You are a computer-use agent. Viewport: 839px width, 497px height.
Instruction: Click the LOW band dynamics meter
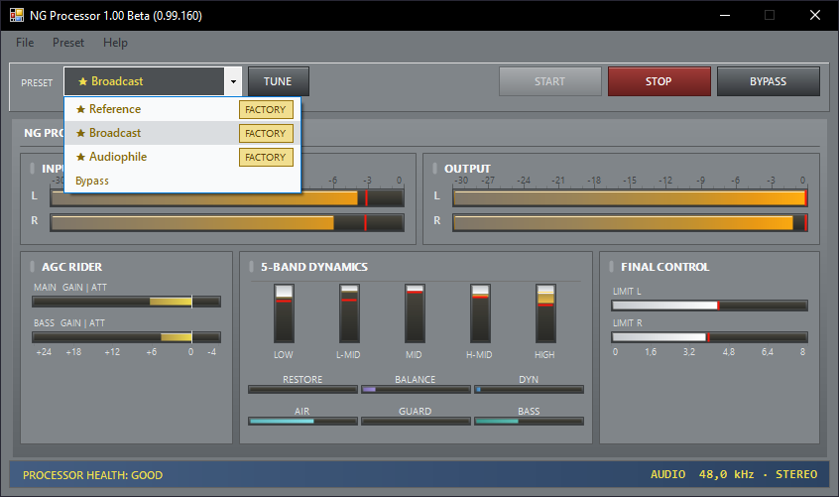click(284, 313)
